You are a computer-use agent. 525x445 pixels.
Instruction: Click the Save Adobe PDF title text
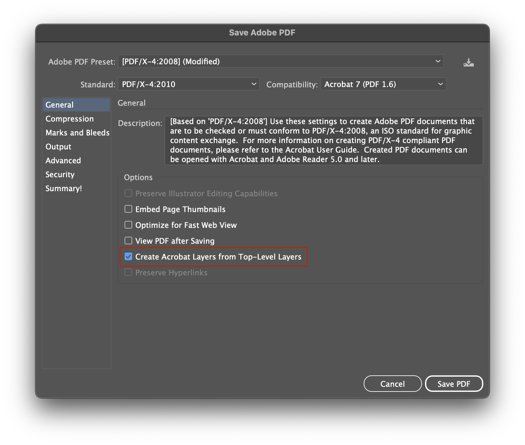click(262, 33)
